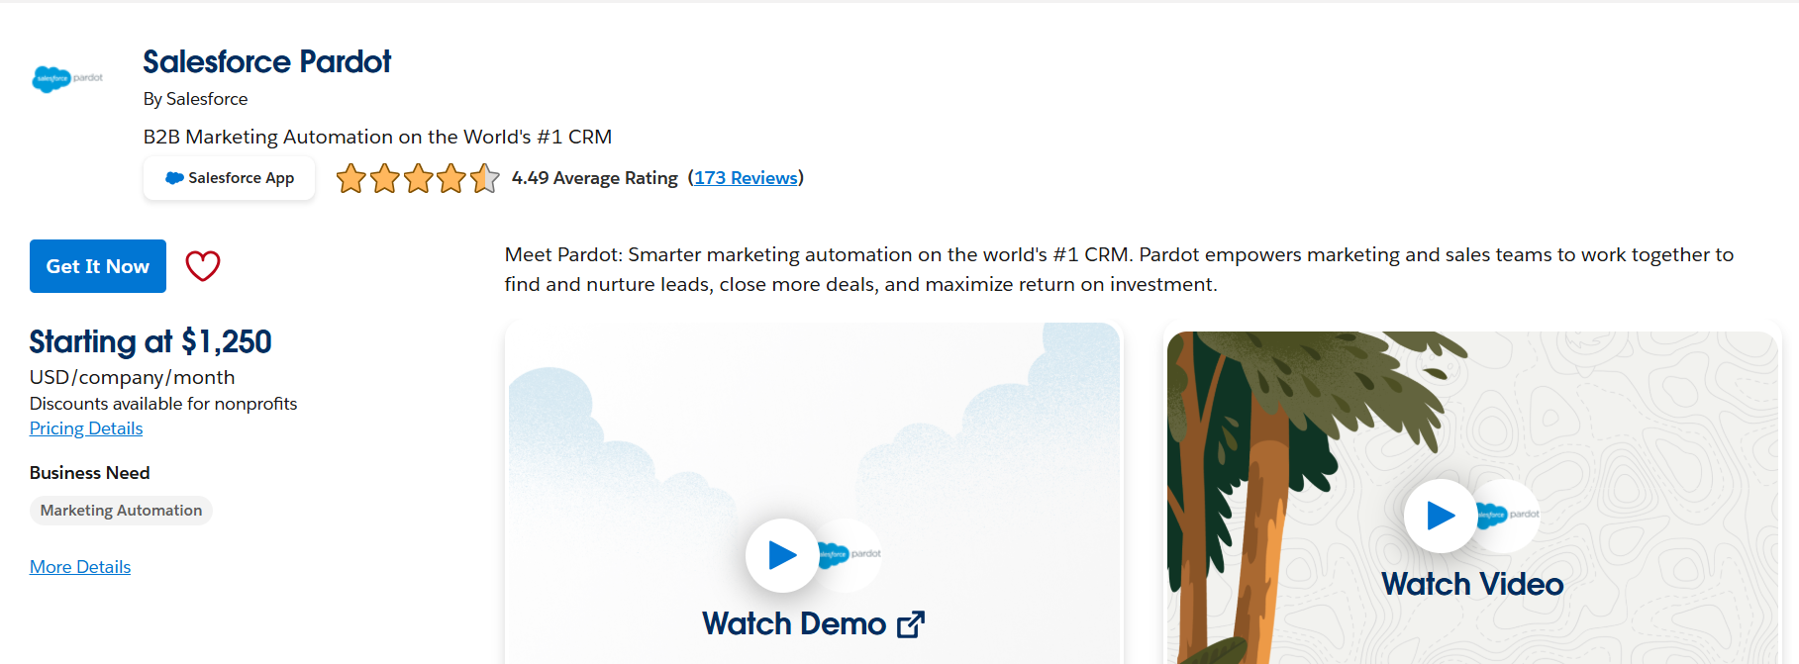Screen dimensions: 1799x664
Task: Click the '4.49 Average Rating' text
Action: [595, 178]
